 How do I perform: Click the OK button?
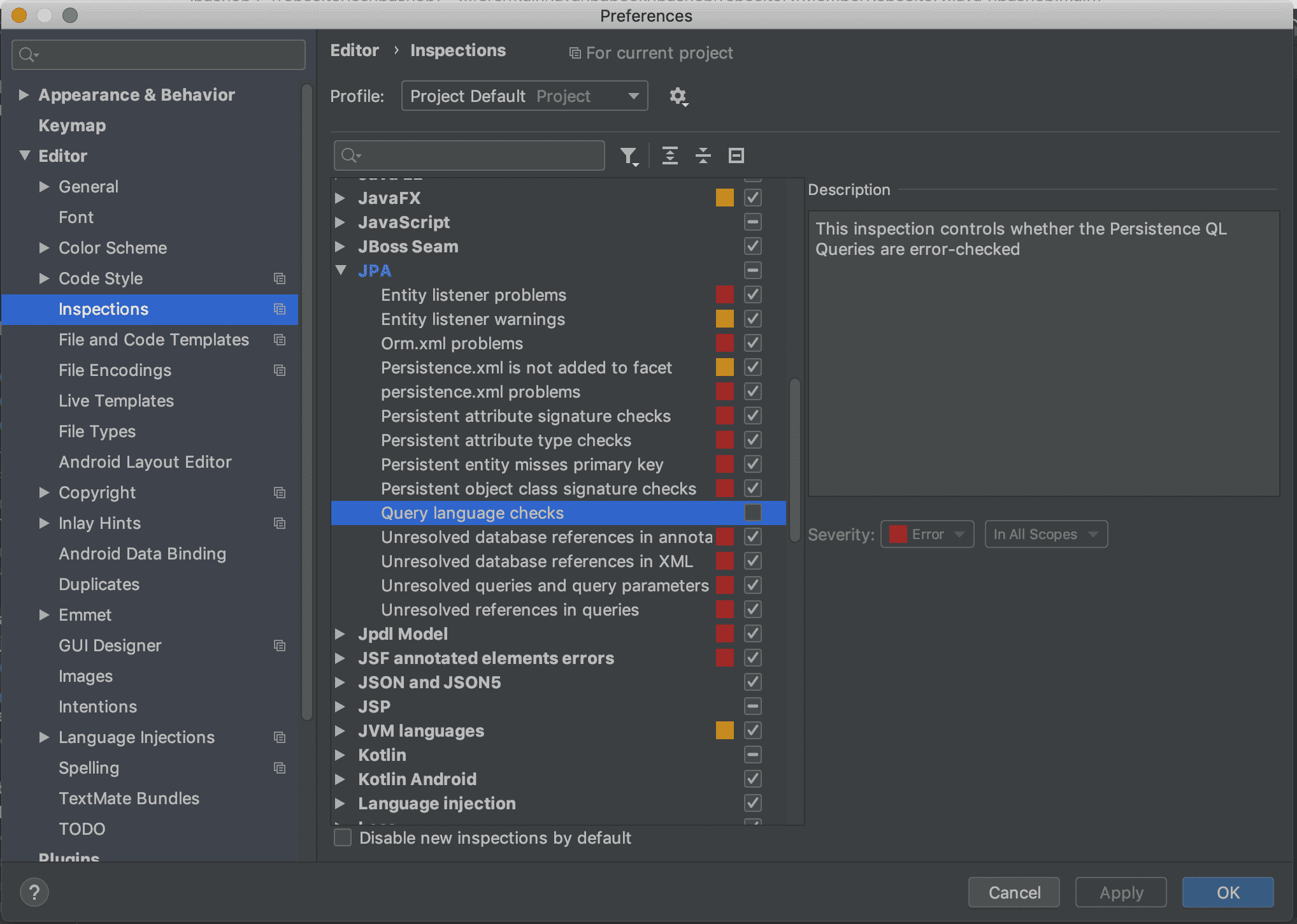[x=1228, y=892]
